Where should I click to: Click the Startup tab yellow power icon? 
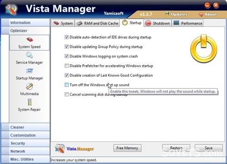[x=125, y=23]
